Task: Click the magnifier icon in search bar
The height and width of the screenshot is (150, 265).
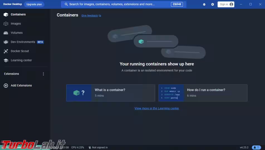Action: tap(66, 4)
